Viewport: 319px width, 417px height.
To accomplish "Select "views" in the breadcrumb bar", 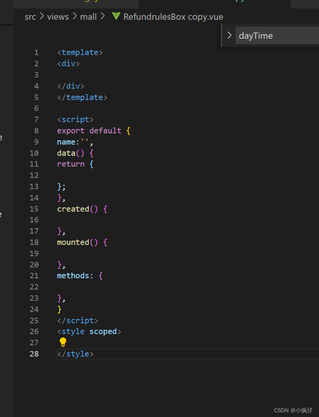I will pos(58,16).
